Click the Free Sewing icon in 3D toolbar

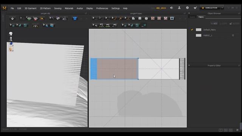pos(25,25)
